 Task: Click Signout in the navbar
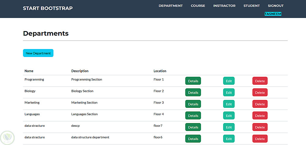point(275,6)
